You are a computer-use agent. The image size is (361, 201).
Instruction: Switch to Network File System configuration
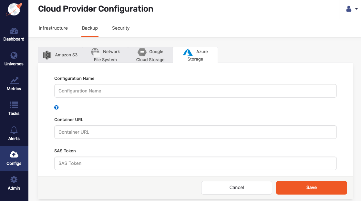[106, 55]
